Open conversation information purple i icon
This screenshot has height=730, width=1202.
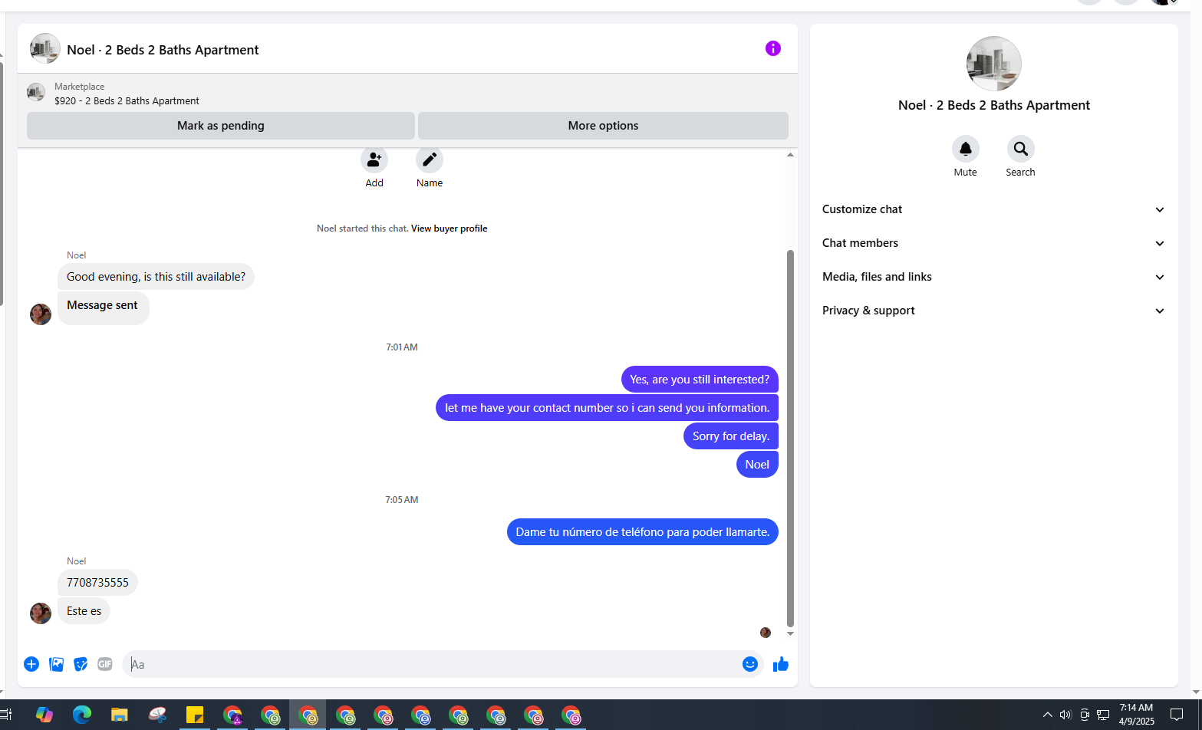pos(772,49)
